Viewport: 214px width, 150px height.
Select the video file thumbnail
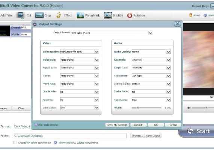5,31
